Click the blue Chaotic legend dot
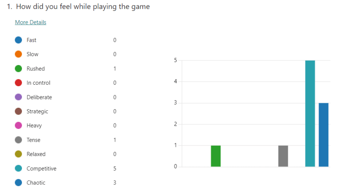355x191 pixels. (x=19, y=183)
